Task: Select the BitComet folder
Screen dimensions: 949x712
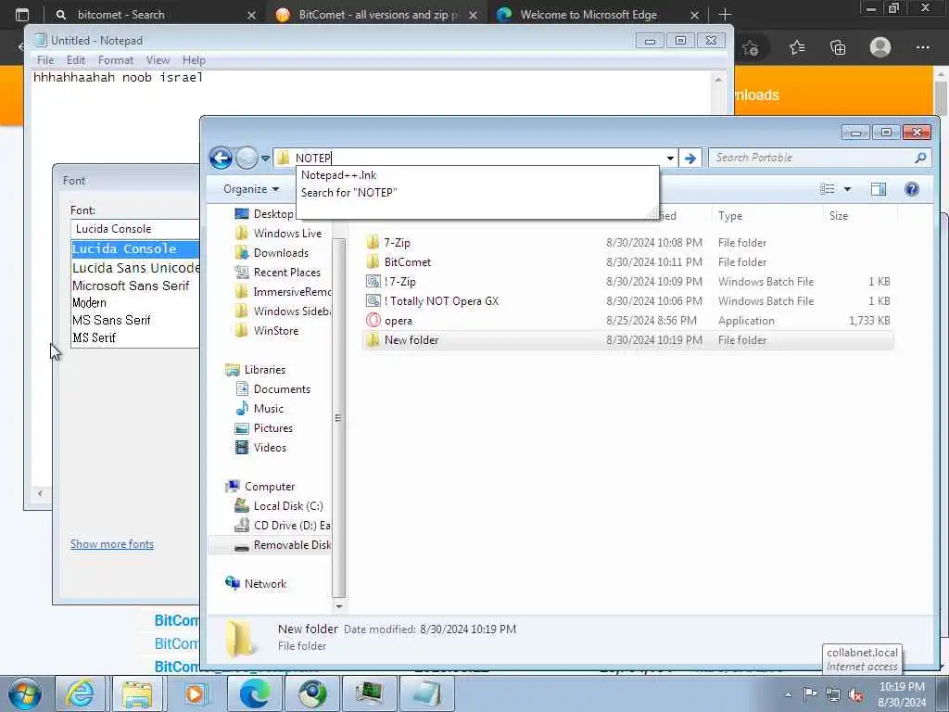Action: tap(408, 262)
